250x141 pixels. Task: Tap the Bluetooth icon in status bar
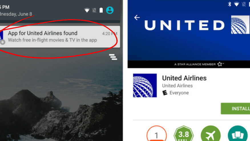click(229, 4)
